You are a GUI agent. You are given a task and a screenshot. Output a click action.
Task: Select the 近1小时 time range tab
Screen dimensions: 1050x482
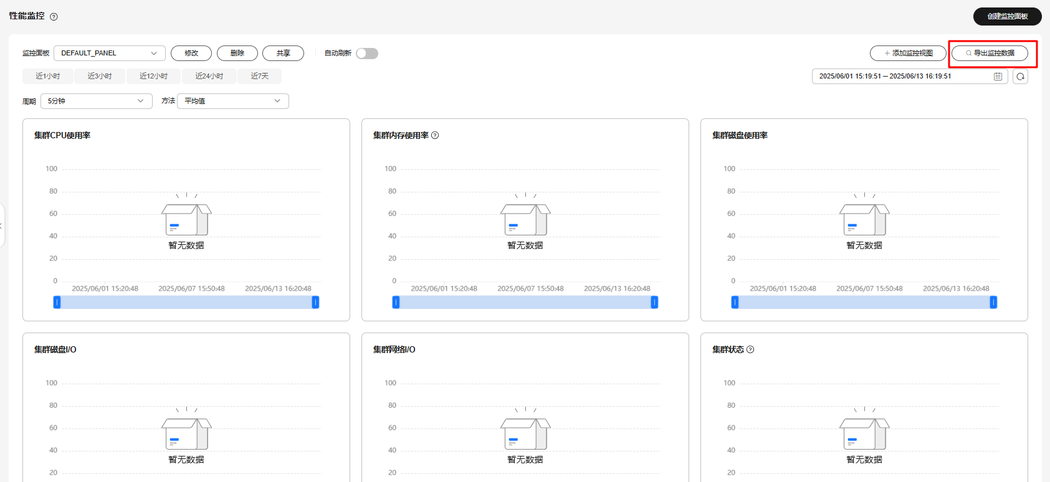click(47, 76)
